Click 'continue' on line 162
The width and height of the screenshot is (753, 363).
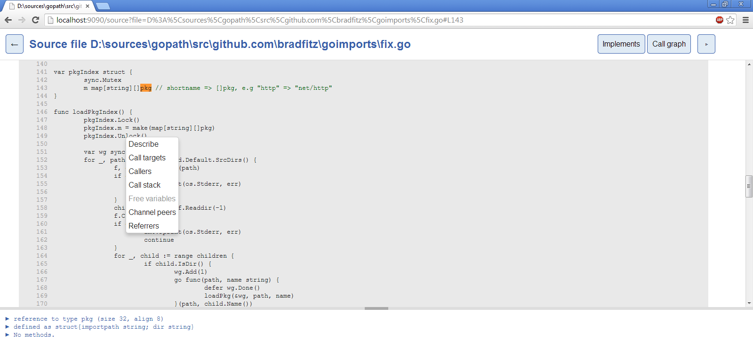[x=159, y=240]
